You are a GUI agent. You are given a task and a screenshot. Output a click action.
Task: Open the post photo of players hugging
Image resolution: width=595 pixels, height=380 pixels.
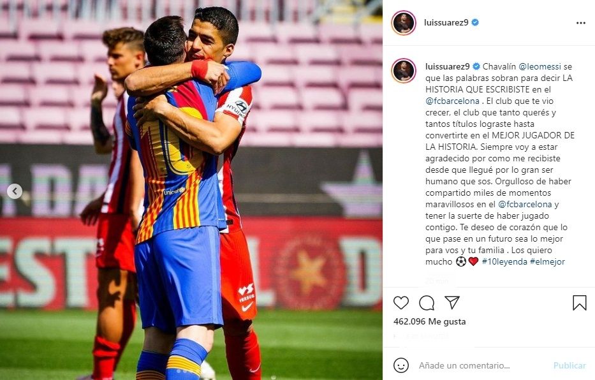click(x=191, y=190)
